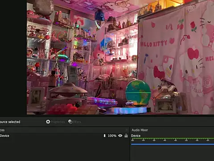The image size is (214, 161).
Task: Click the 100% battery level text
Action: tap(112, 136)
